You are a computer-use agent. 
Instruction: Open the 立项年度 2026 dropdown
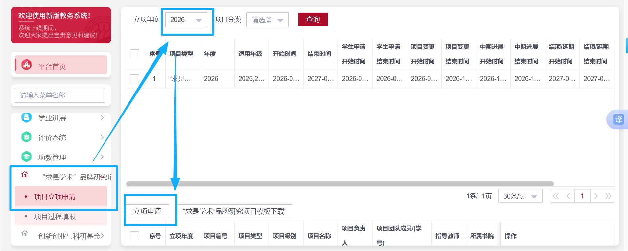[186, 20]
